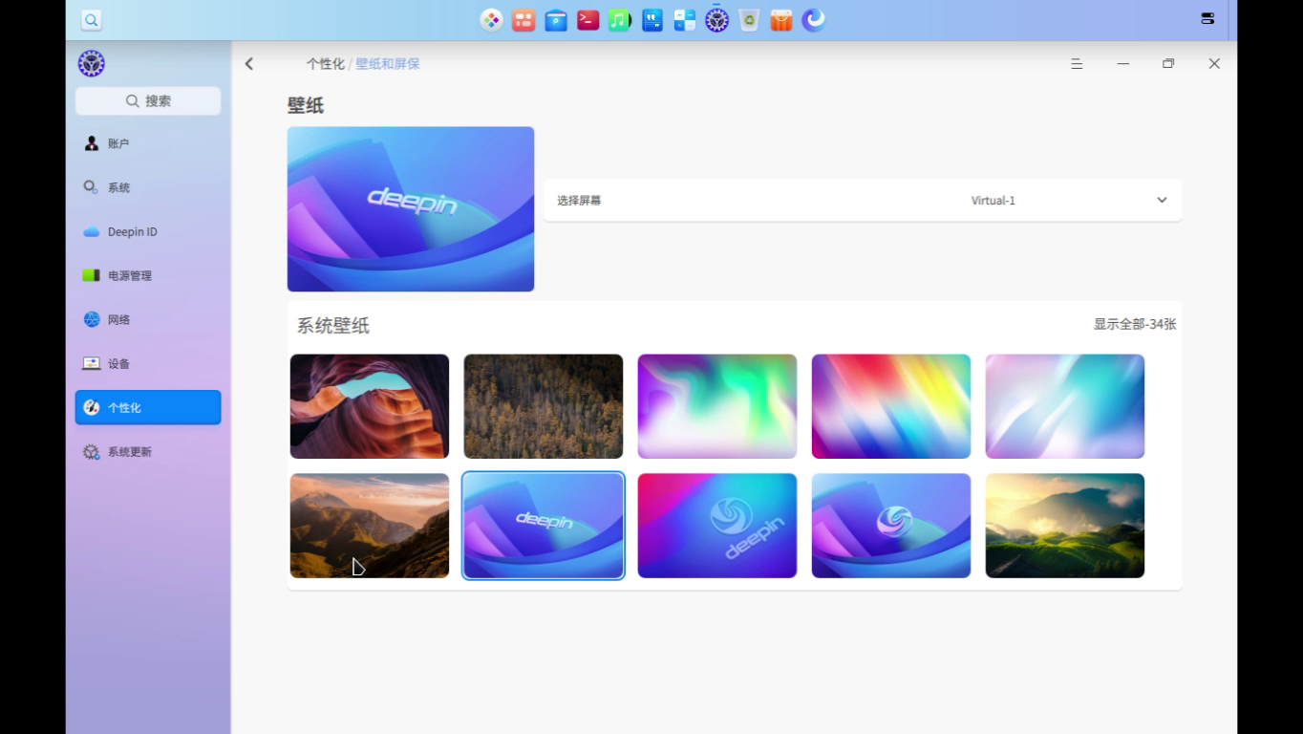
Task: Click the control center gear dock icon
Action: (x=717, y=20)
